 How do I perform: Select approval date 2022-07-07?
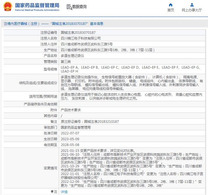coord(70,133)
